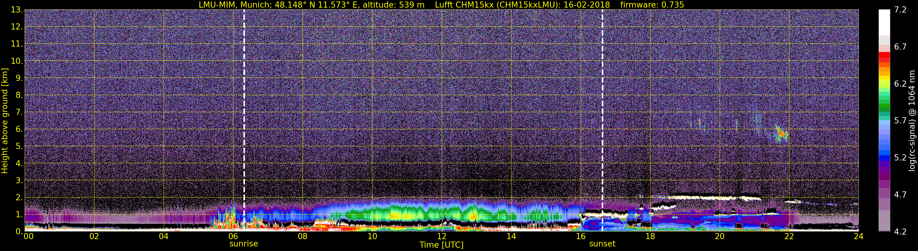The image size is (918, 251).
Task: Click the x-axis tick label '18'
Action: (x=650, y=237)
